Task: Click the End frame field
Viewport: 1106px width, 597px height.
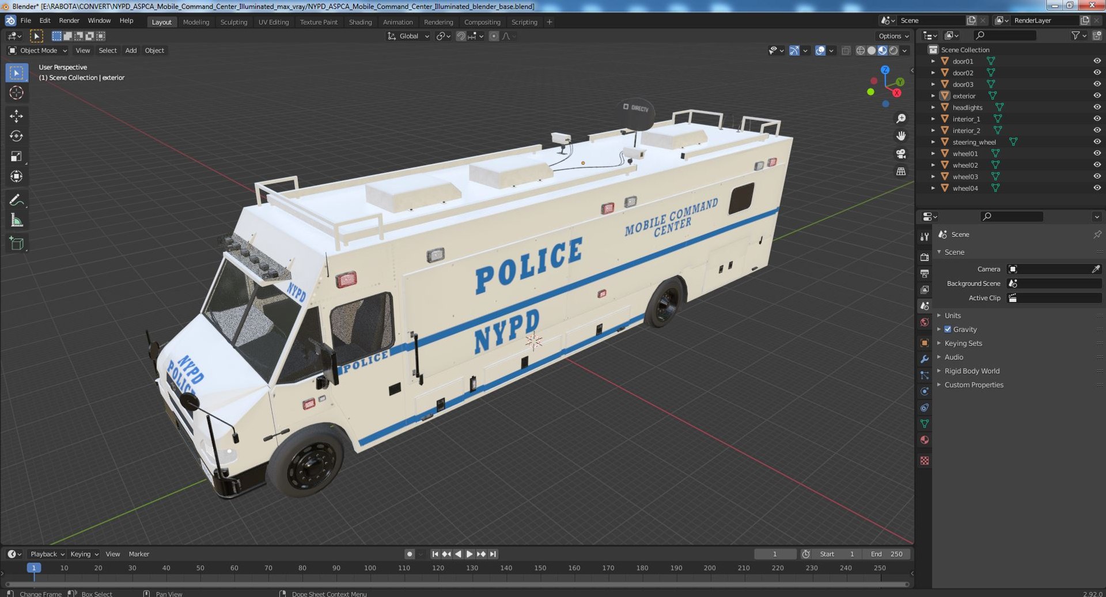Action: point(887,554)
